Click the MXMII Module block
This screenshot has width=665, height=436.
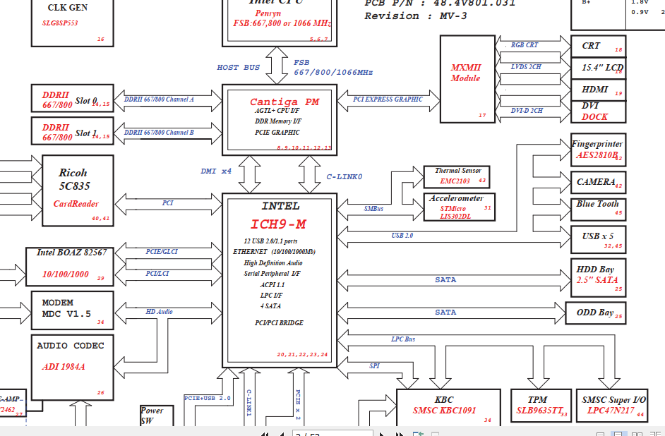pos(466,81)
